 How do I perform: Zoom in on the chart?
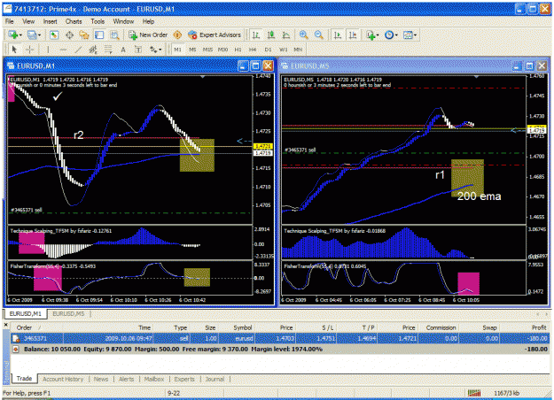303,35
